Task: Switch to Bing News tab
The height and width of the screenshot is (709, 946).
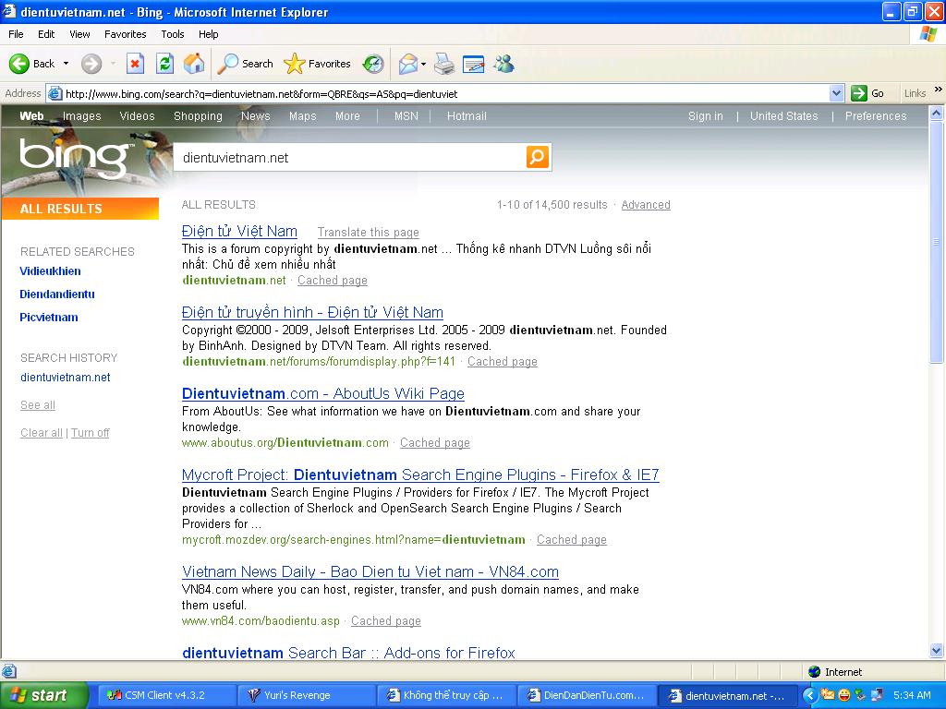Action: tap(255, 115)
